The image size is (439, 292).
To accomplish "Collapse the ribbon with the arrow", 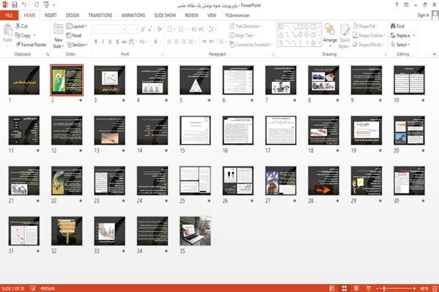I will [x=435, y=54].
